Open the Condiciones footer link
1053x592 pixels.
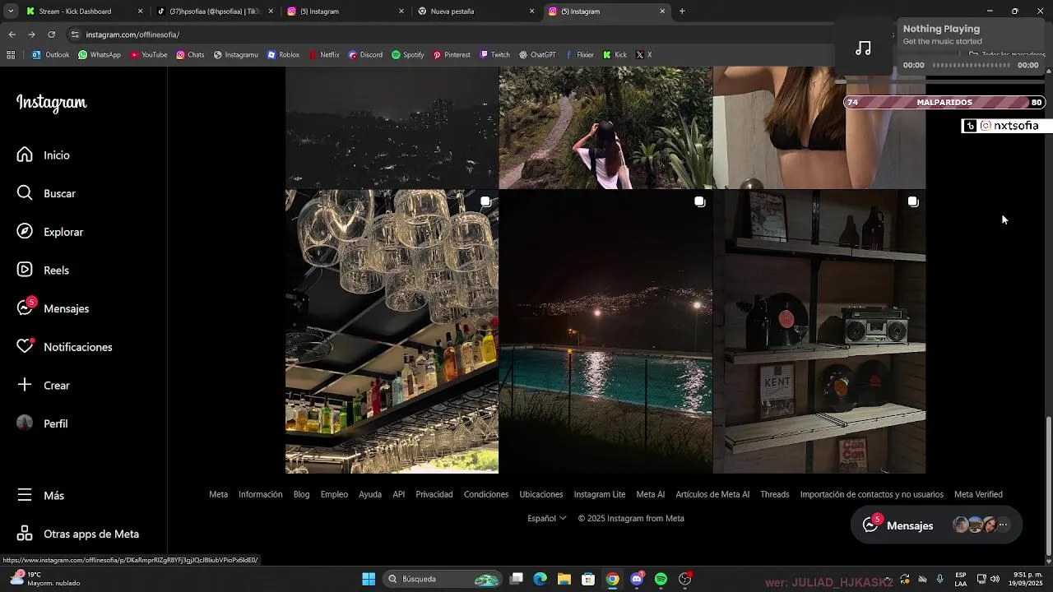(x=486, y=494)
